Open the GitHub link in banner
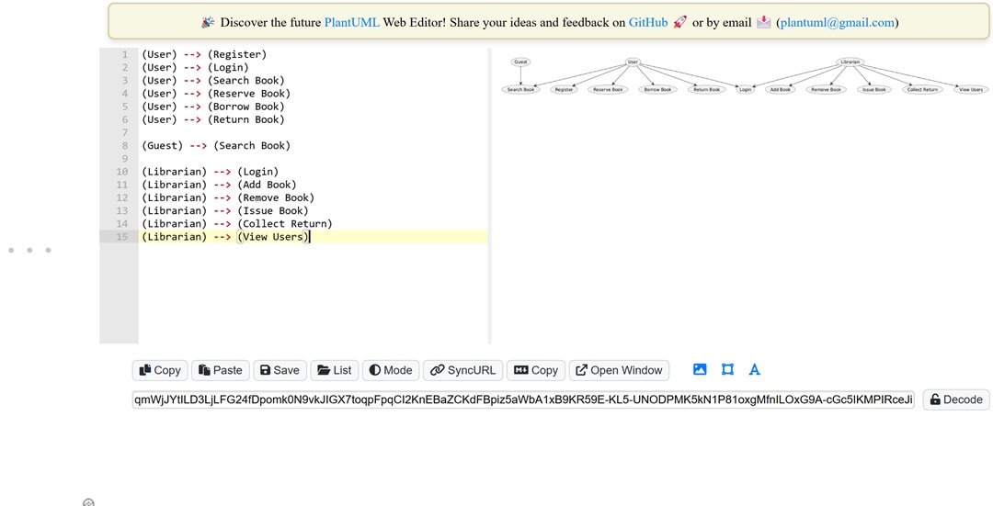The height and width of the screenshot is (506, 993). click(648, 23)
